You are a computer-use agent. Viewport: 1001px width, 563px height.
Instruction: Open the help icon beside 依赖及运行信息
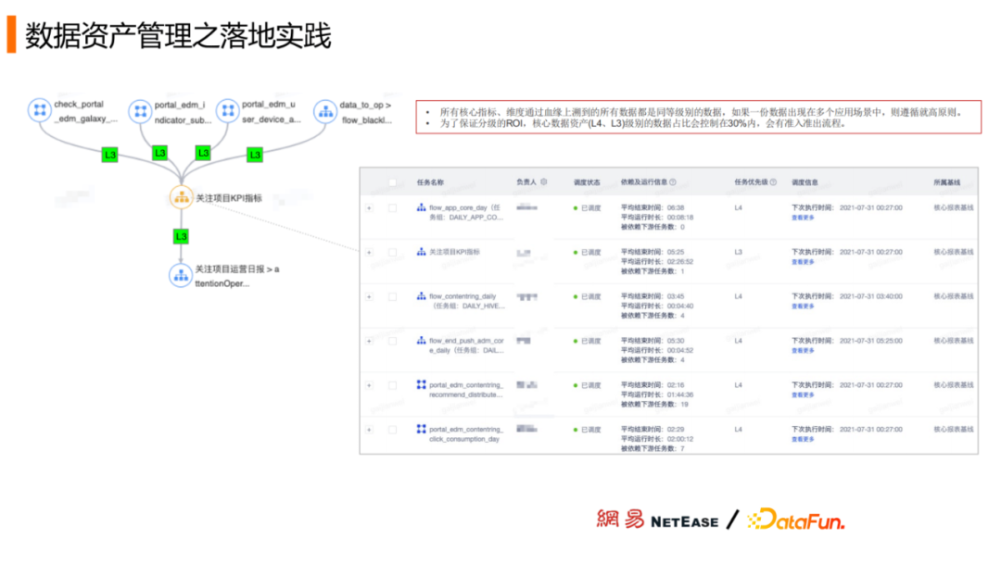tap(673, 181)
